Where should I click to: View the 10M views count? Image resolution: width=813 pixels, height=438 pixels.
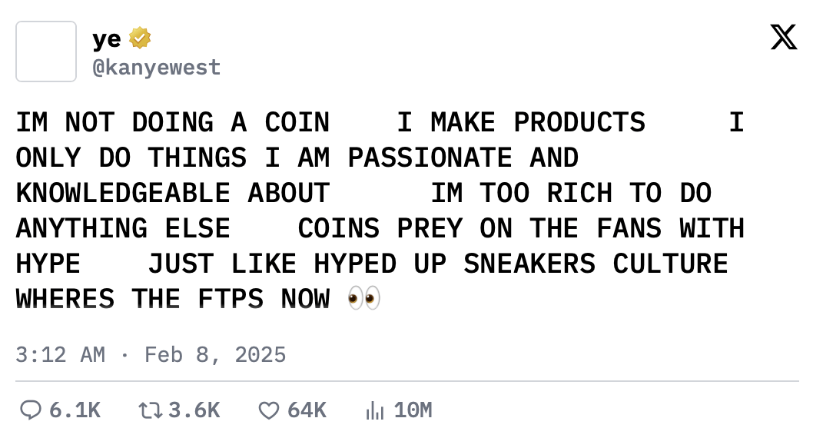tap(413, 410)
